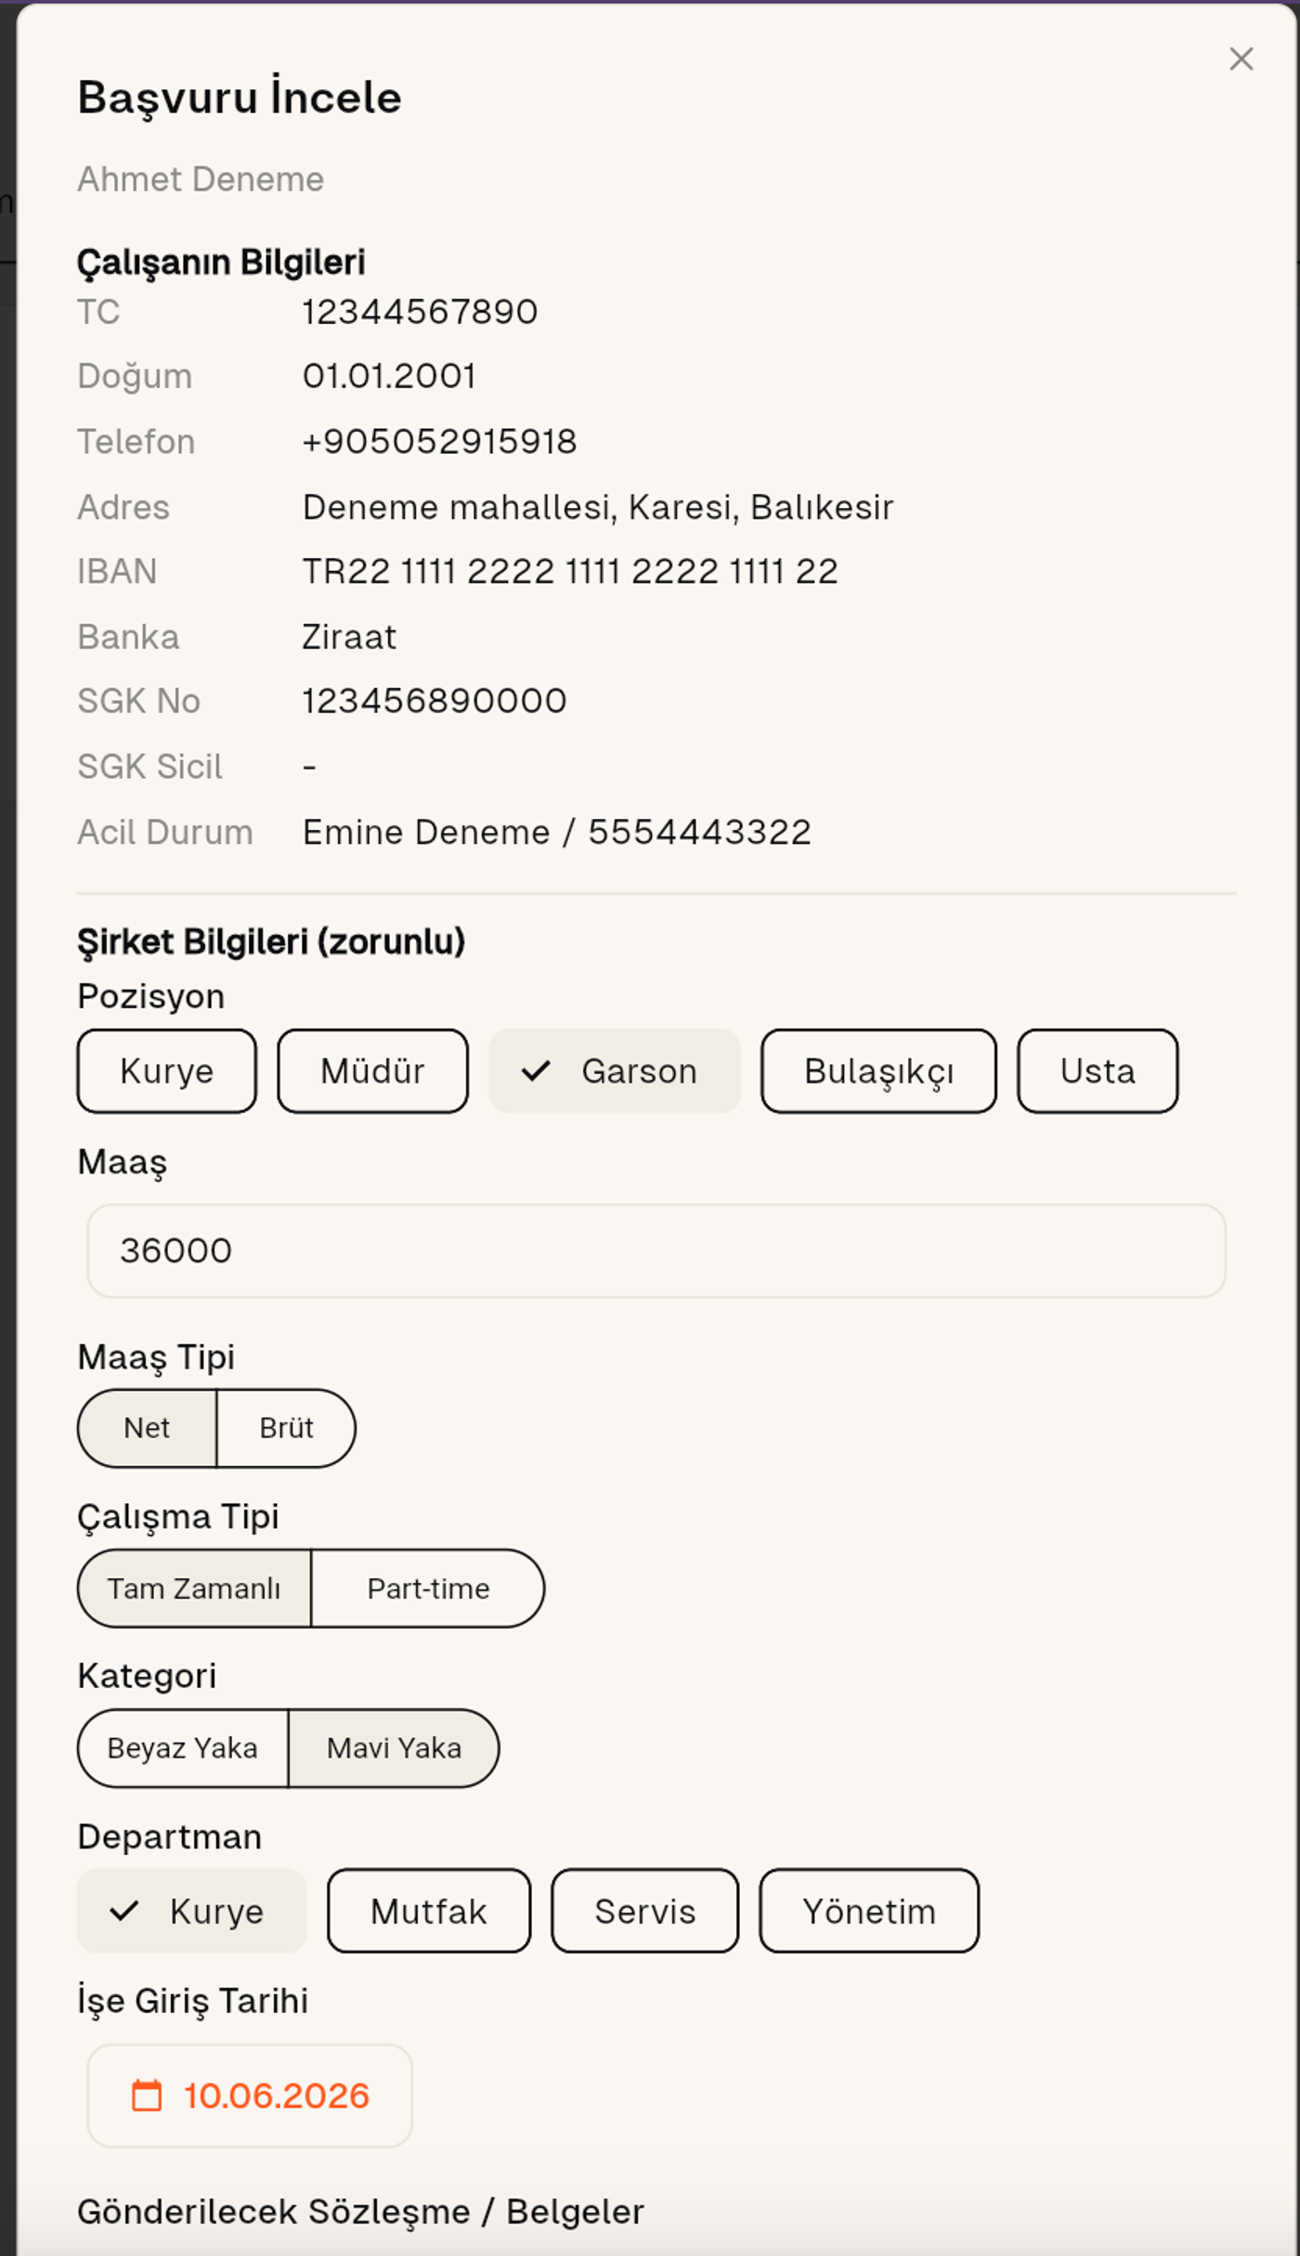Select Mutfak department
Screen dimensions: 1300x2256
pyautogui.click(x=429, y=1911)
